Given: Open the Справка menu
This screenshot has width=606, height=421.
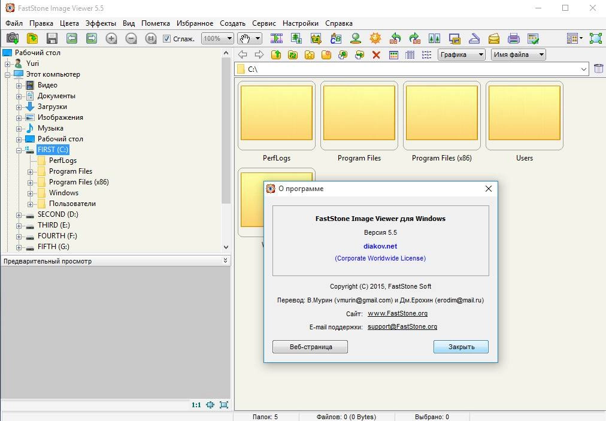Looking at the screenshot, I should (338, 23).
